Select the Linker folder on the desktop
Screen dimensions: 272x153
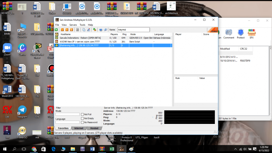point(52,8)
